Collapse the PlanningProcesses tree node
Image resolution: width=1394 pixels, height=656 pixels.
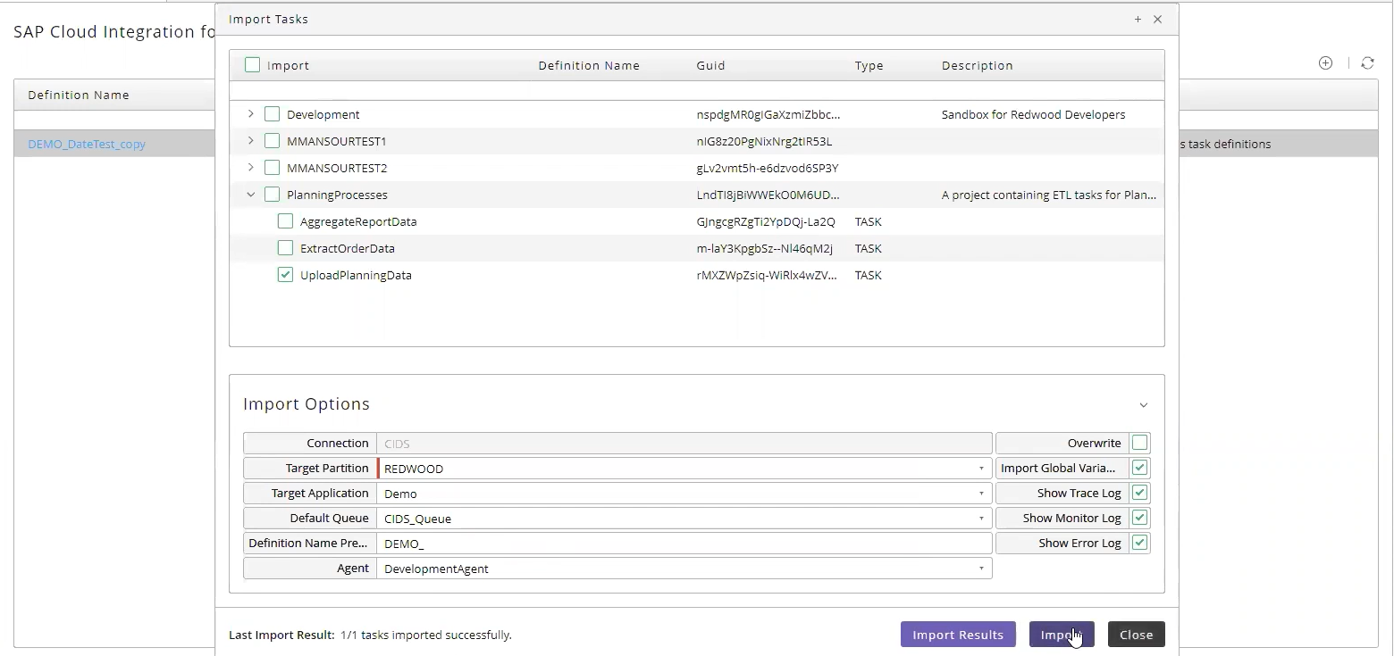tap(251, 195)
